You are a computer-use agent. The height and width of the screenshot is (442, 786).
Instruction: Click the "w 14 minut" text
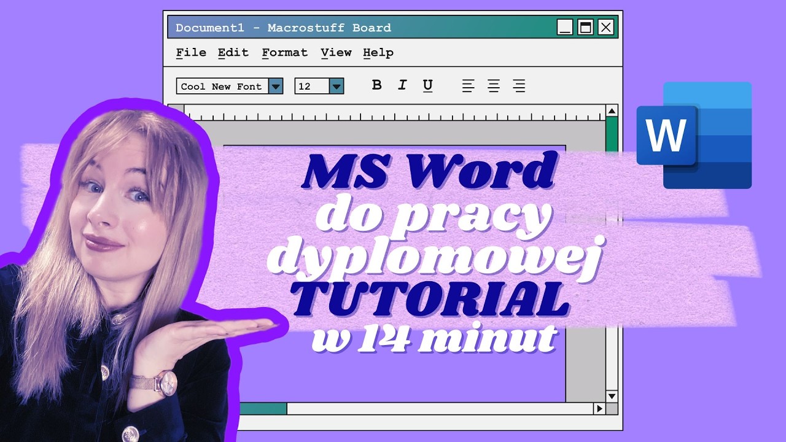tap(434, 337)
